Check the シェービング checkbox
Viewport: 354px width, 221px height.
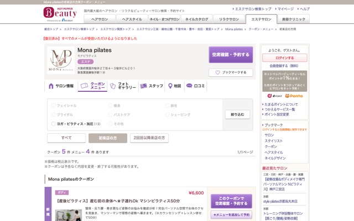[x=167, y=114]
